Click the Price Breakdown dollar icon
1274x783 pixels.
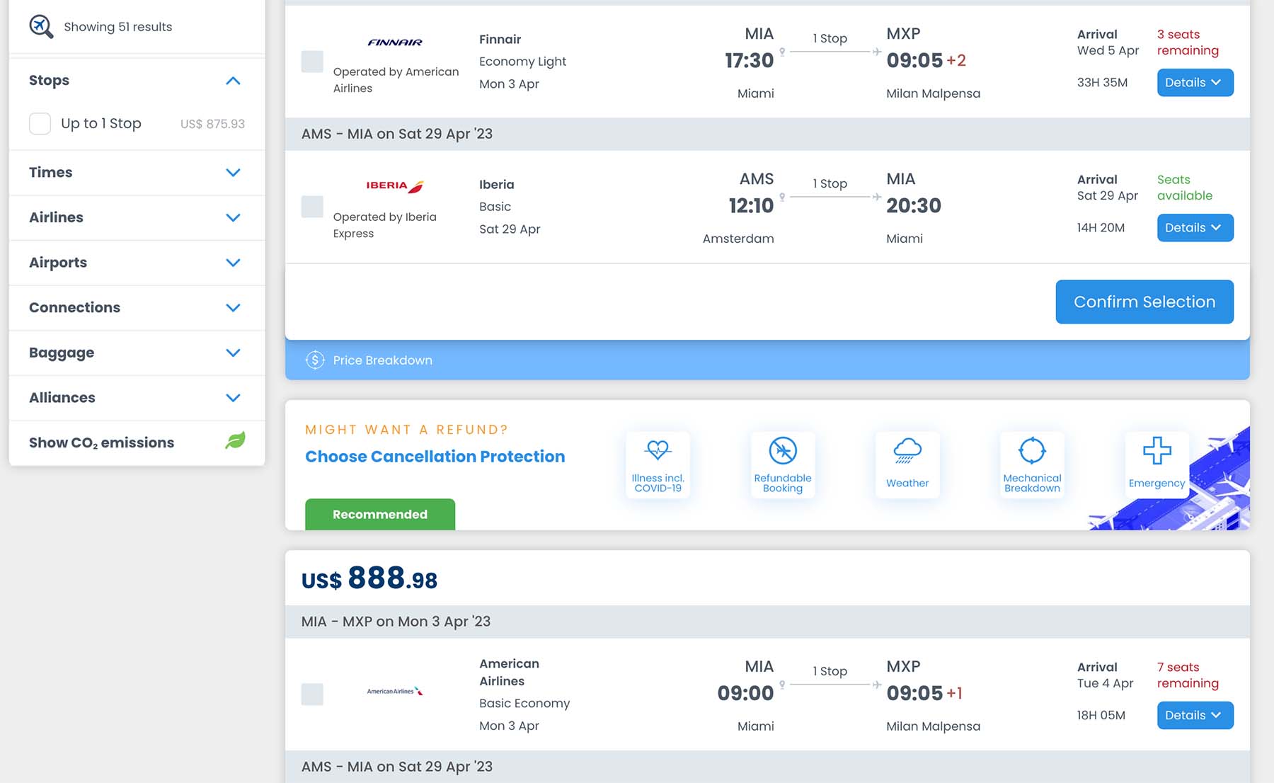click(x=315, y=360)
